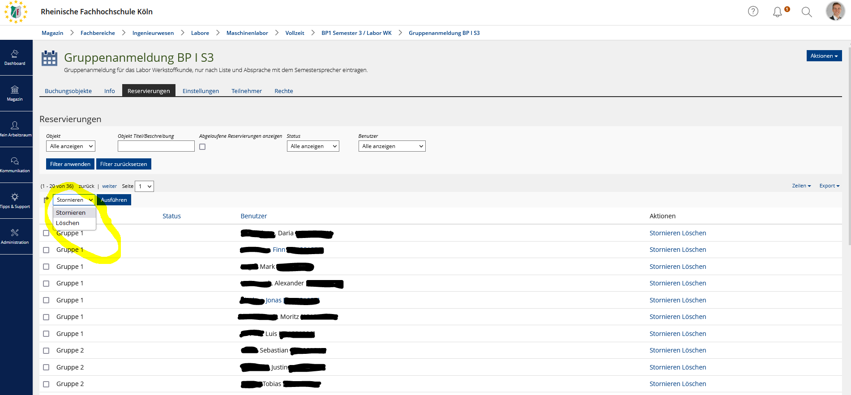
Task: Click the search magnifier icon
Action: (x=807, y=12)
